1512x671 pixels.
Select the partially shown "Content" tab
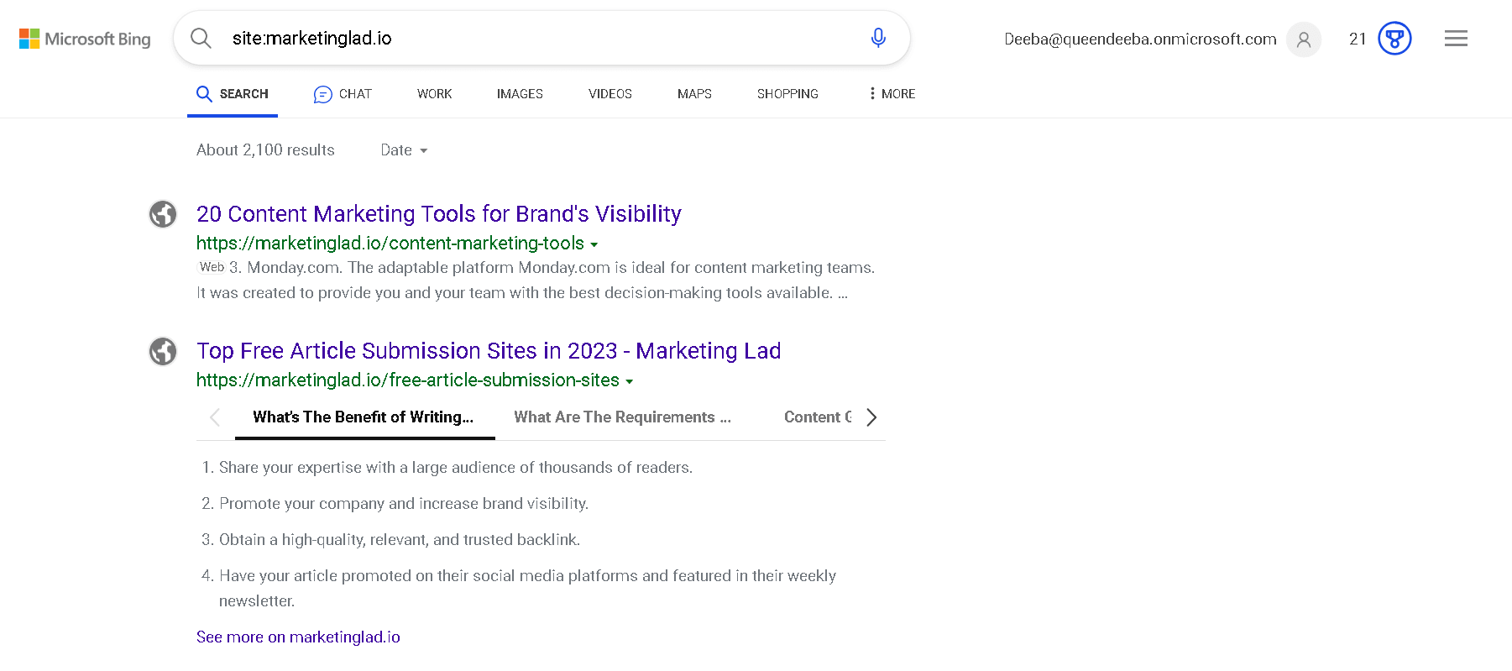[818, 417]
